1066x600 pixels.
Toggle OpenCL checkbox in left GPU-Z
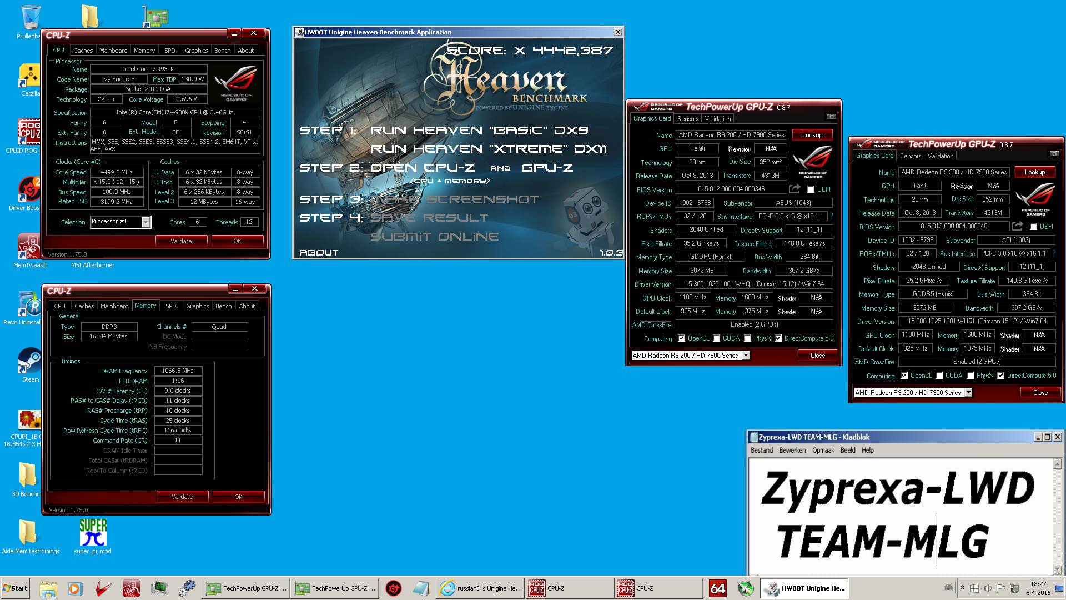pyautogui.click(x=682, y=338)
